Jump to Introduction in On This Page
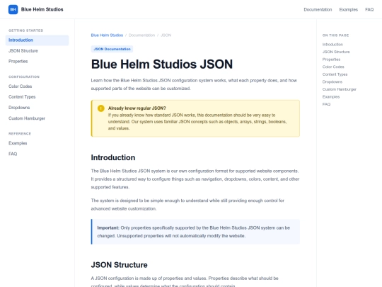Image resolution: width=382 pixels, height=287 pixels. point(332,45)
